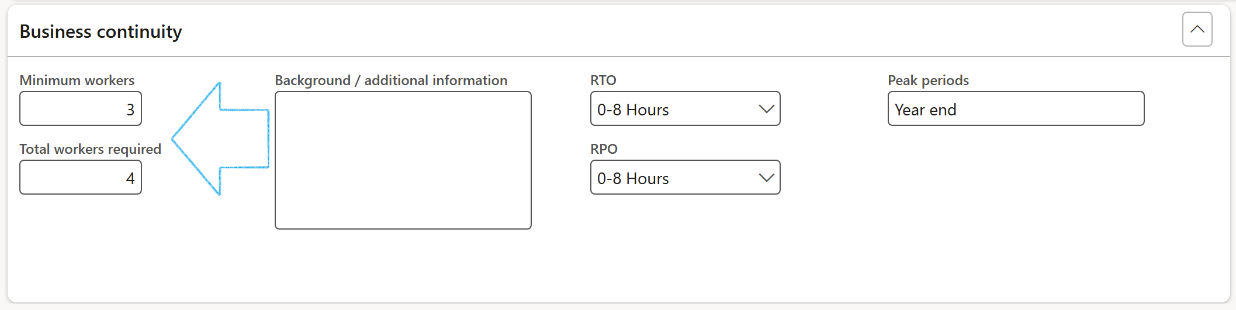Open the RPO combo box

[x=672, y=178]
